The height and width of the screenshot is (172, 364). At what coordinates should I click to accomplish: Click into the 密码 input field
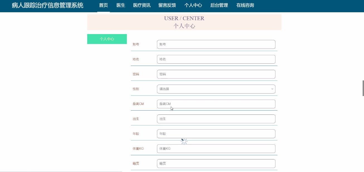tap(216, 74)
